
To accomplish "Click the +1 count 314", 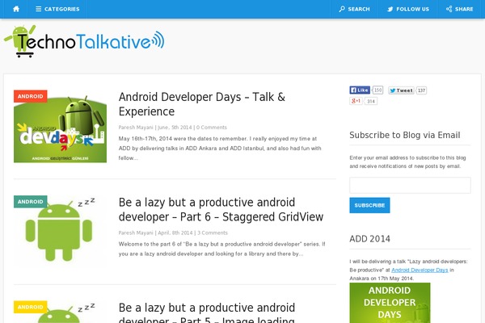I will tap(371, 101).
